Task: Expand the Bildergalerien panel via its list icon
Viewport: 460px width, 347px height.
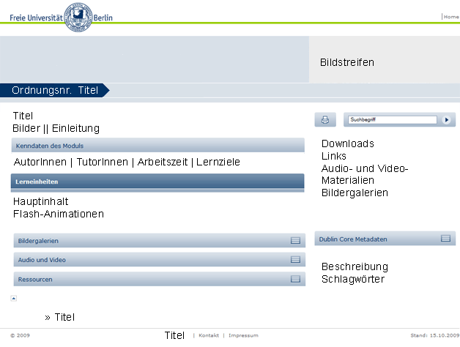Action: coord(295,241)
